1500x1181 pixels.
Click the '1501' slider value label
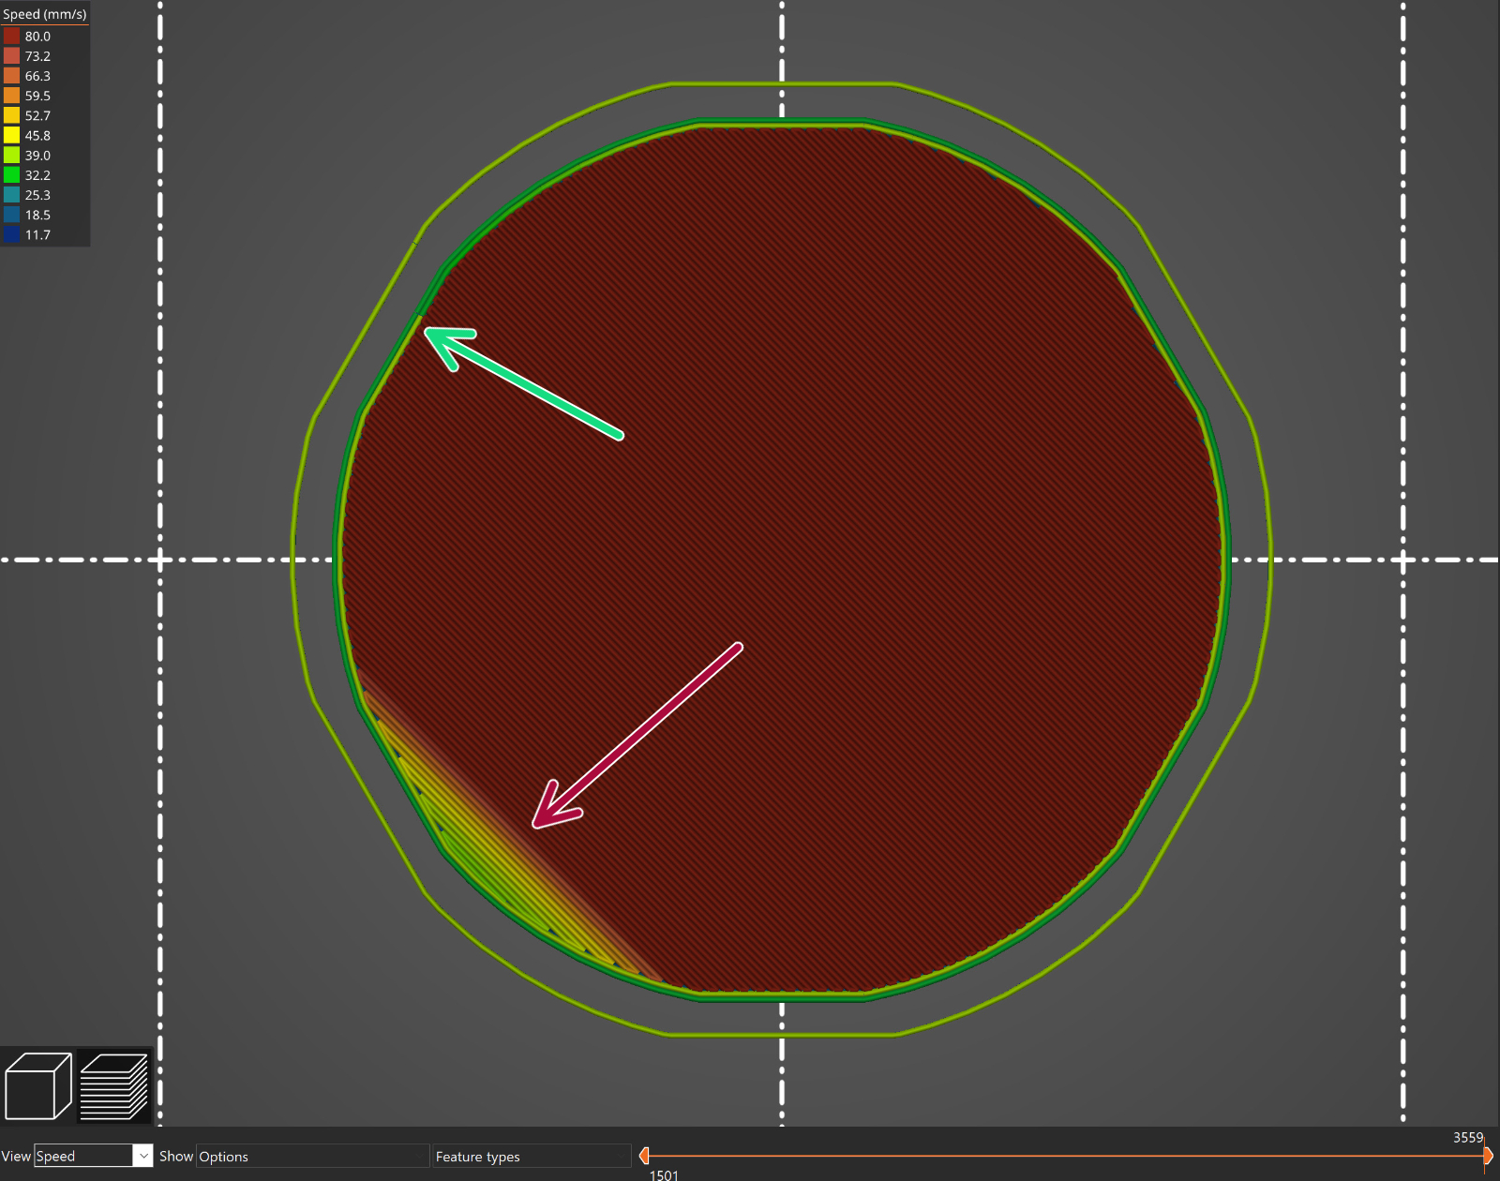664,1174
